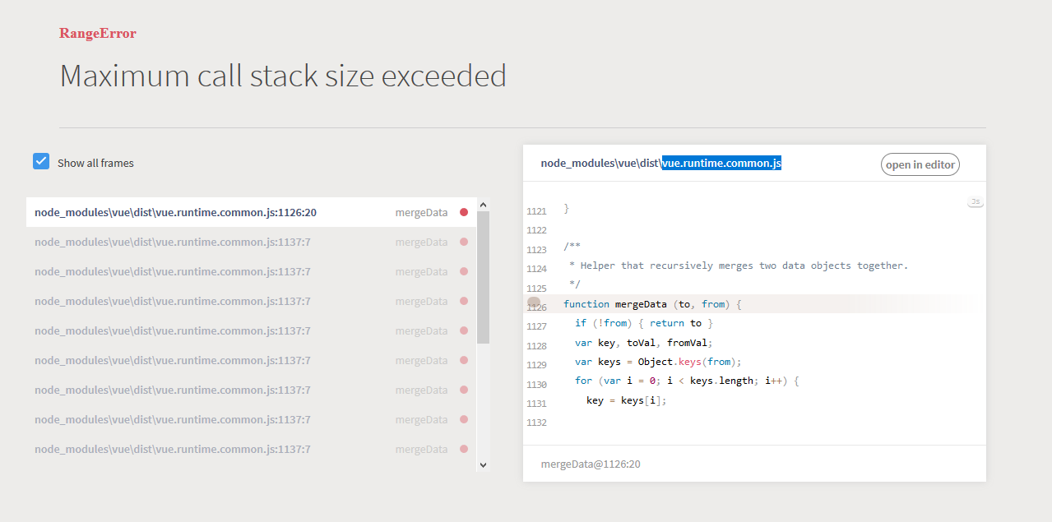Select the frame vue.runtime.common.js:1126:20
Viewport: 1052px width, 522px height.
tap(251, 212)
